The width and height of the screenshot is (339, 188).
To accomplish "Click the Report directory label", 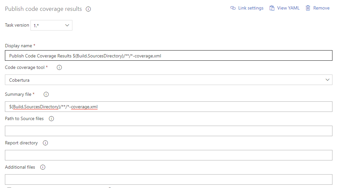I will coord(21,143).
